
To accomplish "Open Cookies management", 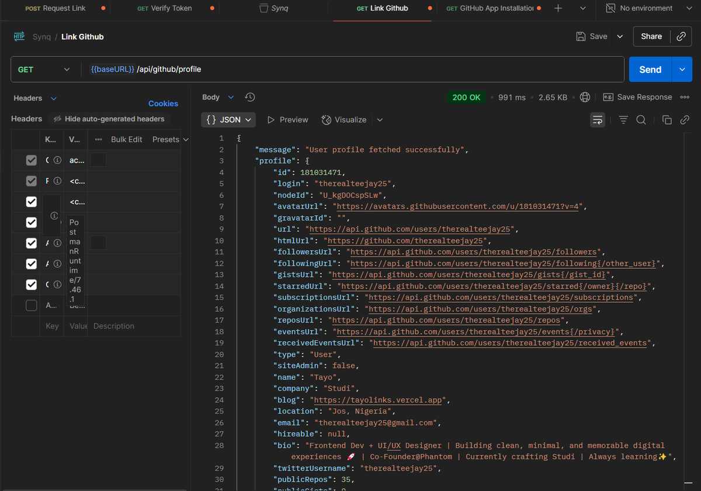I will (x=163, y=103).
